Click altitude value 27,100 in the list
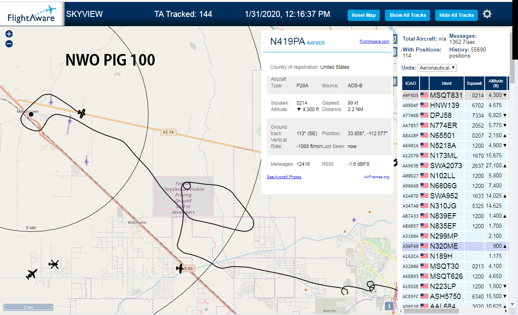Screen dimensions: 518x315 (493, 166)
